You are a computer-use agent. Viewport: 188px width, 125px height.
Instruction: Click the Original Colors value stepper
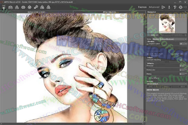point(186,44)
